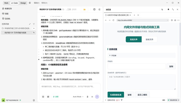Click the waveform icon beside the microphone
Image resolution: width=181 pixels, height=103 pixels.
tap(92, 97)
